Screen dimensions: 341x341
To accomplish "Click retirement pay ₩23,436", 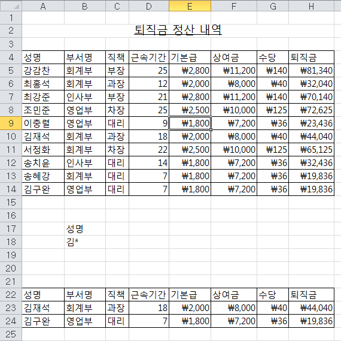I will tap(311, 123).
